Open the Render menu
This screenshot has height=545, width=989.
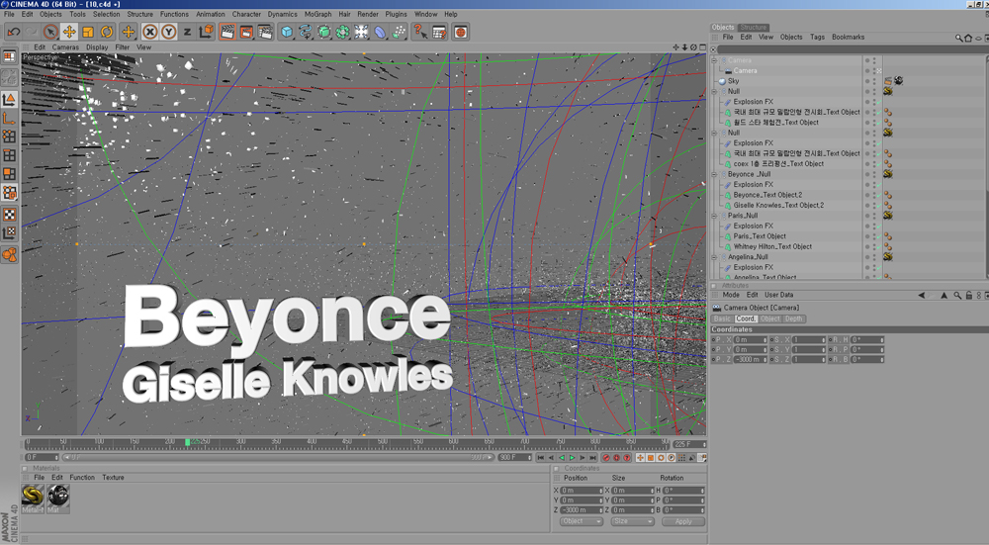pos(368,14)
